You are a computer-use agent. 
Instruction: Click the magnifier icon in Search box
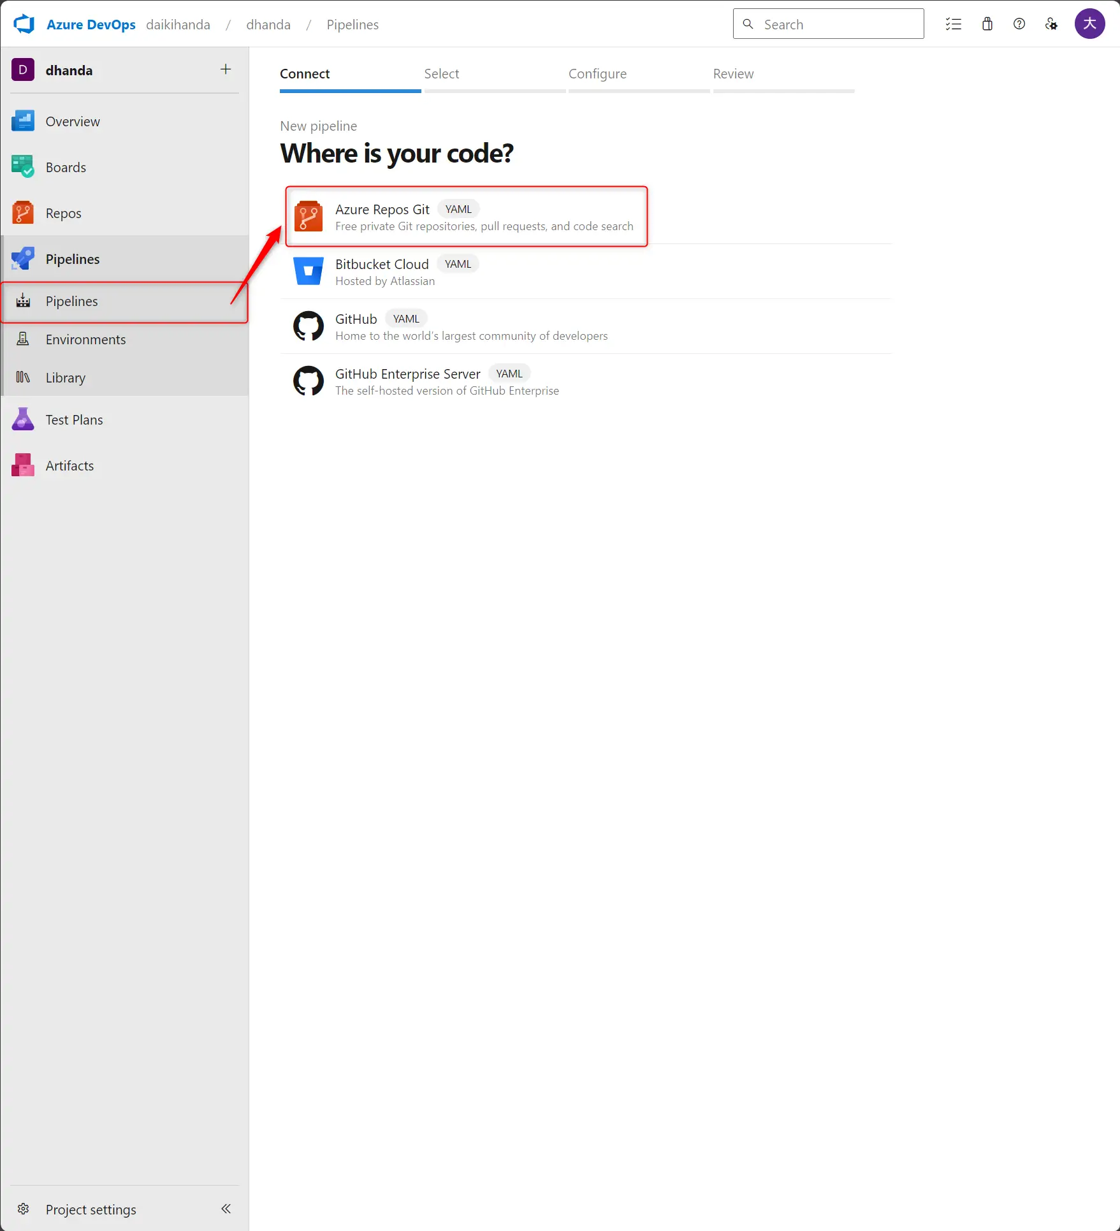[748, 24]
